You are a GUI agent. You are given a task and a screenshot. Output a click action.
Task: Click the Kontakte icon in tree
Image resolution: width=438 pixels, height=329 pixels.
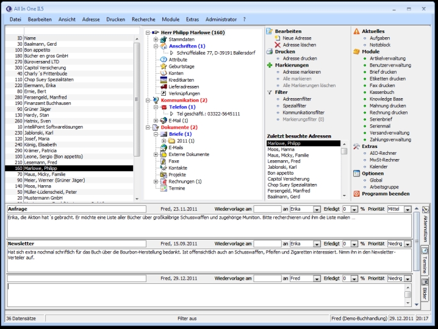(x=163, y=167)
